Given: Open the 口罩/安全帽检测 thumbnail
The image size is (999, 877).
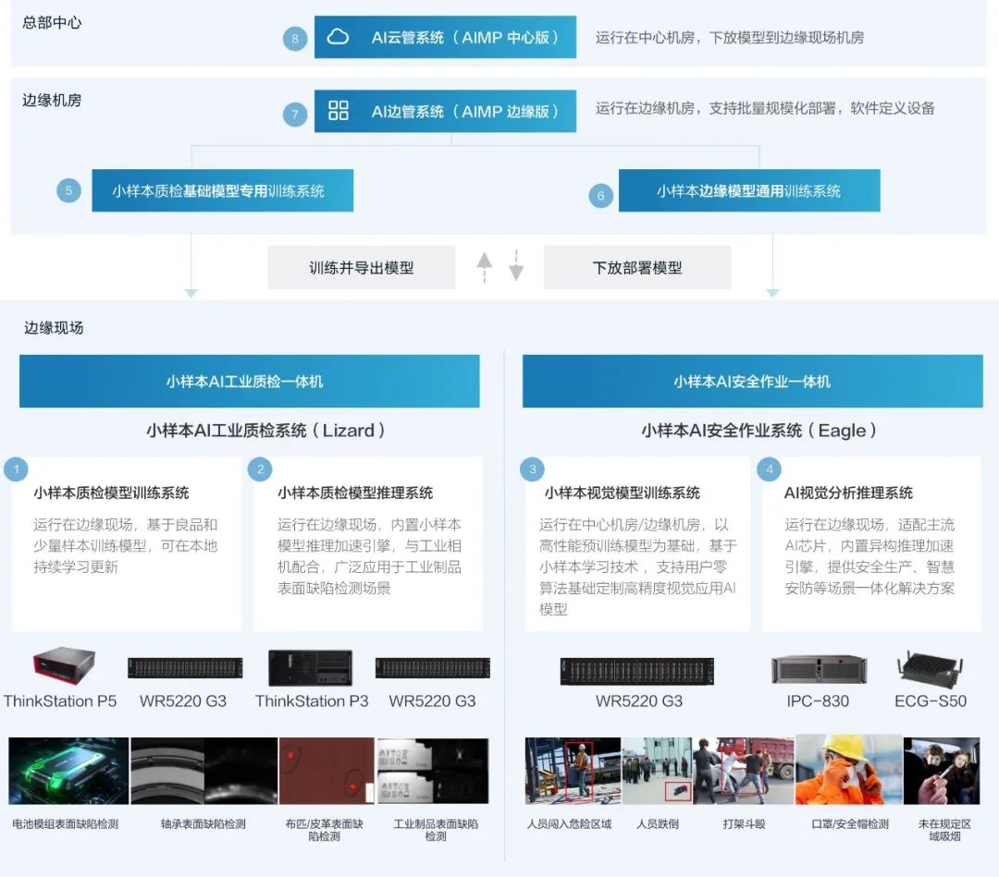Looking at the screenshot, I should pos(848,770).
